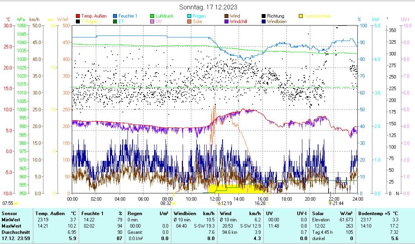Image resolution: width=415 pixels, height=244 pixels.
Task: Click the green ET legend swatch
Action: click(x=115, y=21)
